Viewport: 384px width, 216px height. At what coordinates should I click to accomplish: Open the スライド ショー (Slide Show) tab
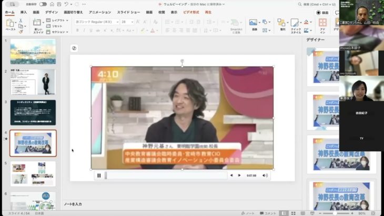(128, 12)
